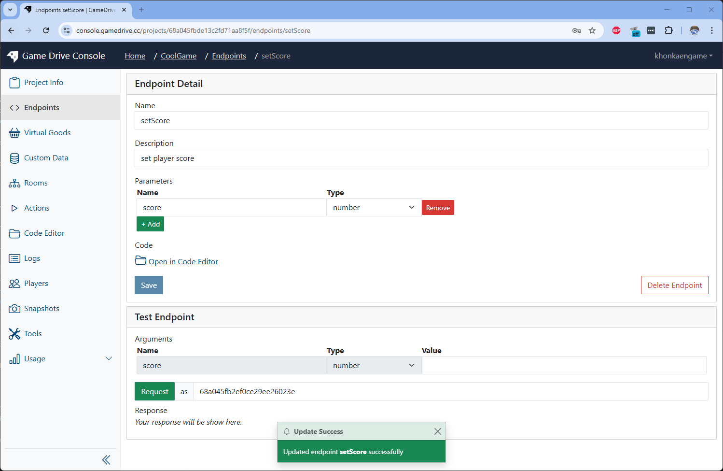Open the khonkaengame account menu
723x471 pixels.
click(683, 56)
